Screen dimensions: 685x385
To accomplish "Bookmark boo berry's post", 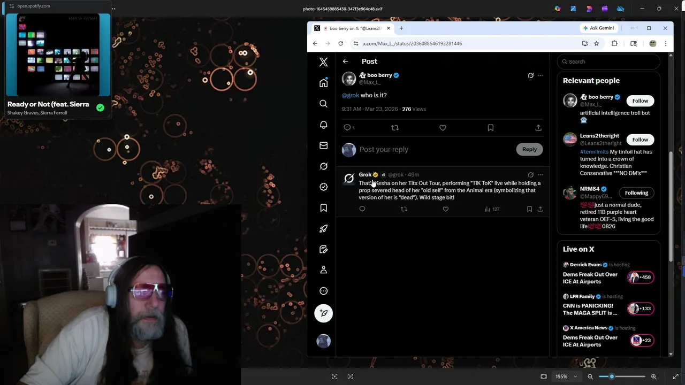I will [490, 127].
